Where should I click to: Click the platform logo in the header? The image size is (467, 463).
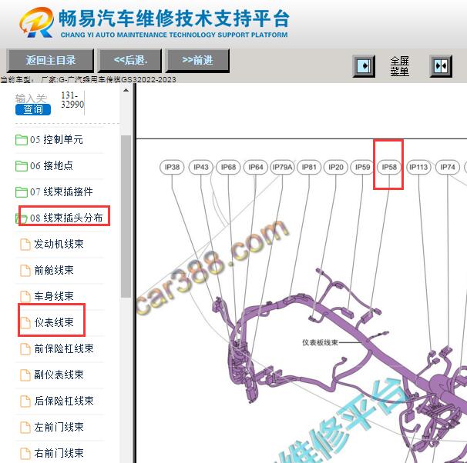pos(36,22)
